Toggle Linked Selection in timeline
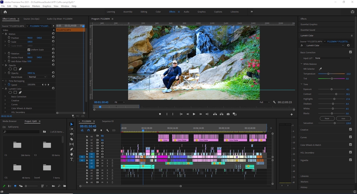The height and width of the screenshot is (194, 357). tap(95, 130)
